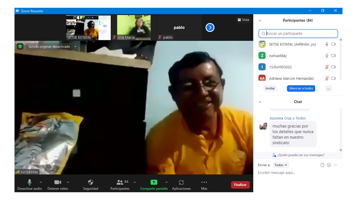Expand audio options caret beside microphone

pyautogui.click(x=41, y=182)
